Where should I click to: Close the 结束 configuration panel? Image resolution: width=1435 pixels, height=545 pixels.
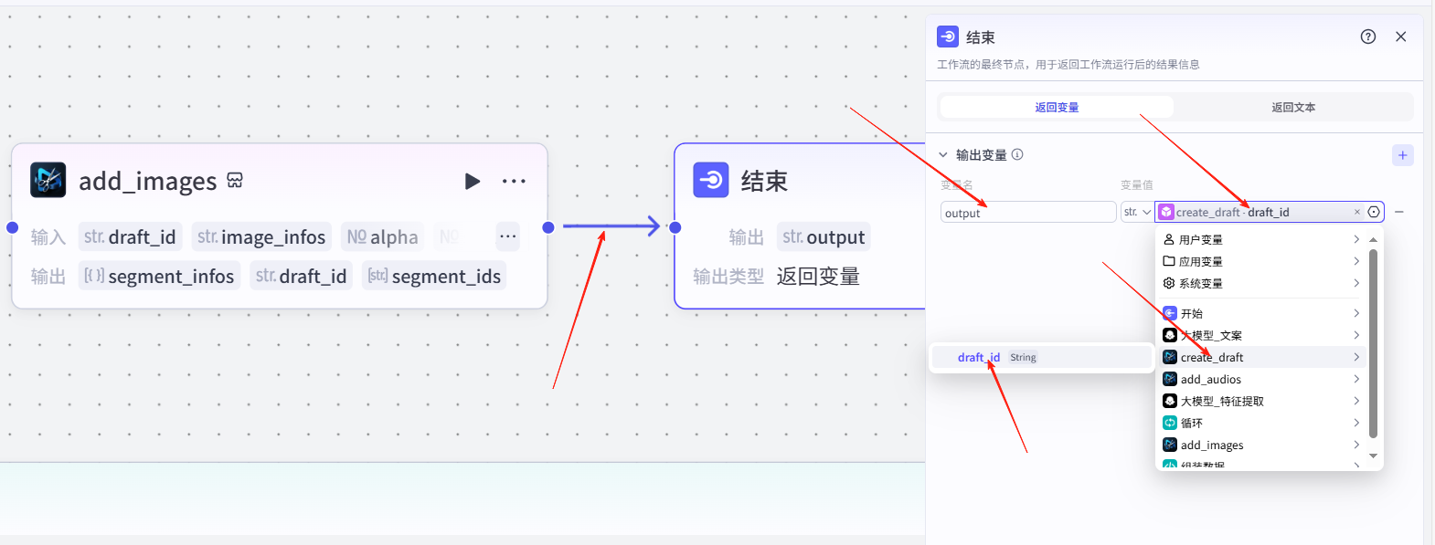point(1400,37)
